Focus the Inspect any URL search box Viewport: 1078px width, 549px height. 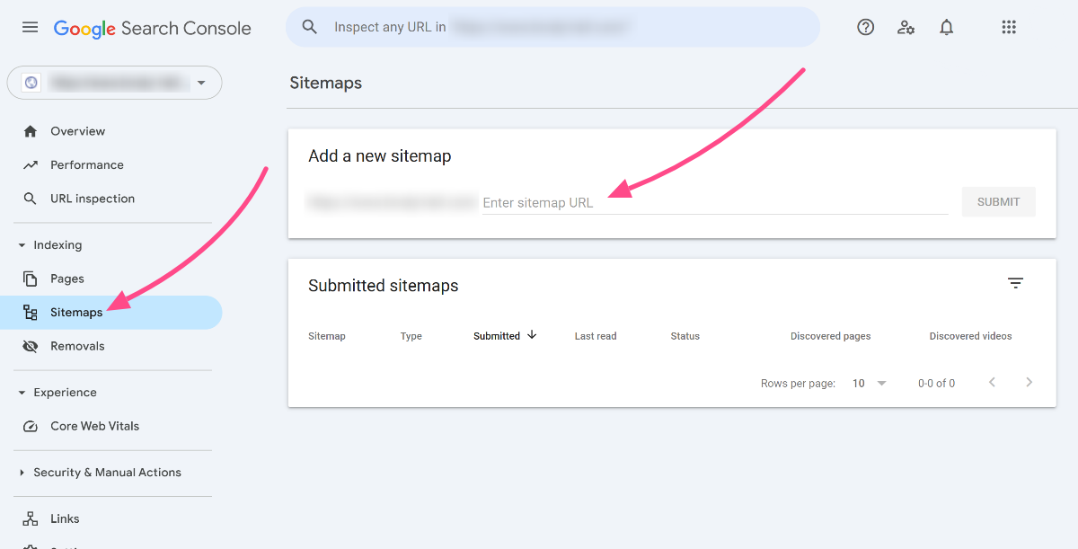(x=553, y=27)
